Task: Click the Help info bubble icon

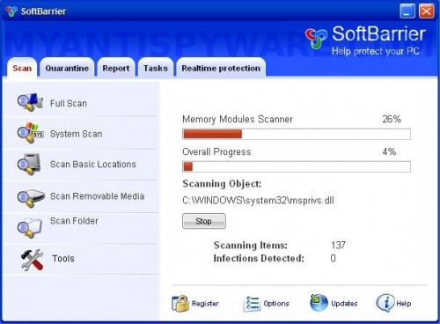Action: pos(385,303)
